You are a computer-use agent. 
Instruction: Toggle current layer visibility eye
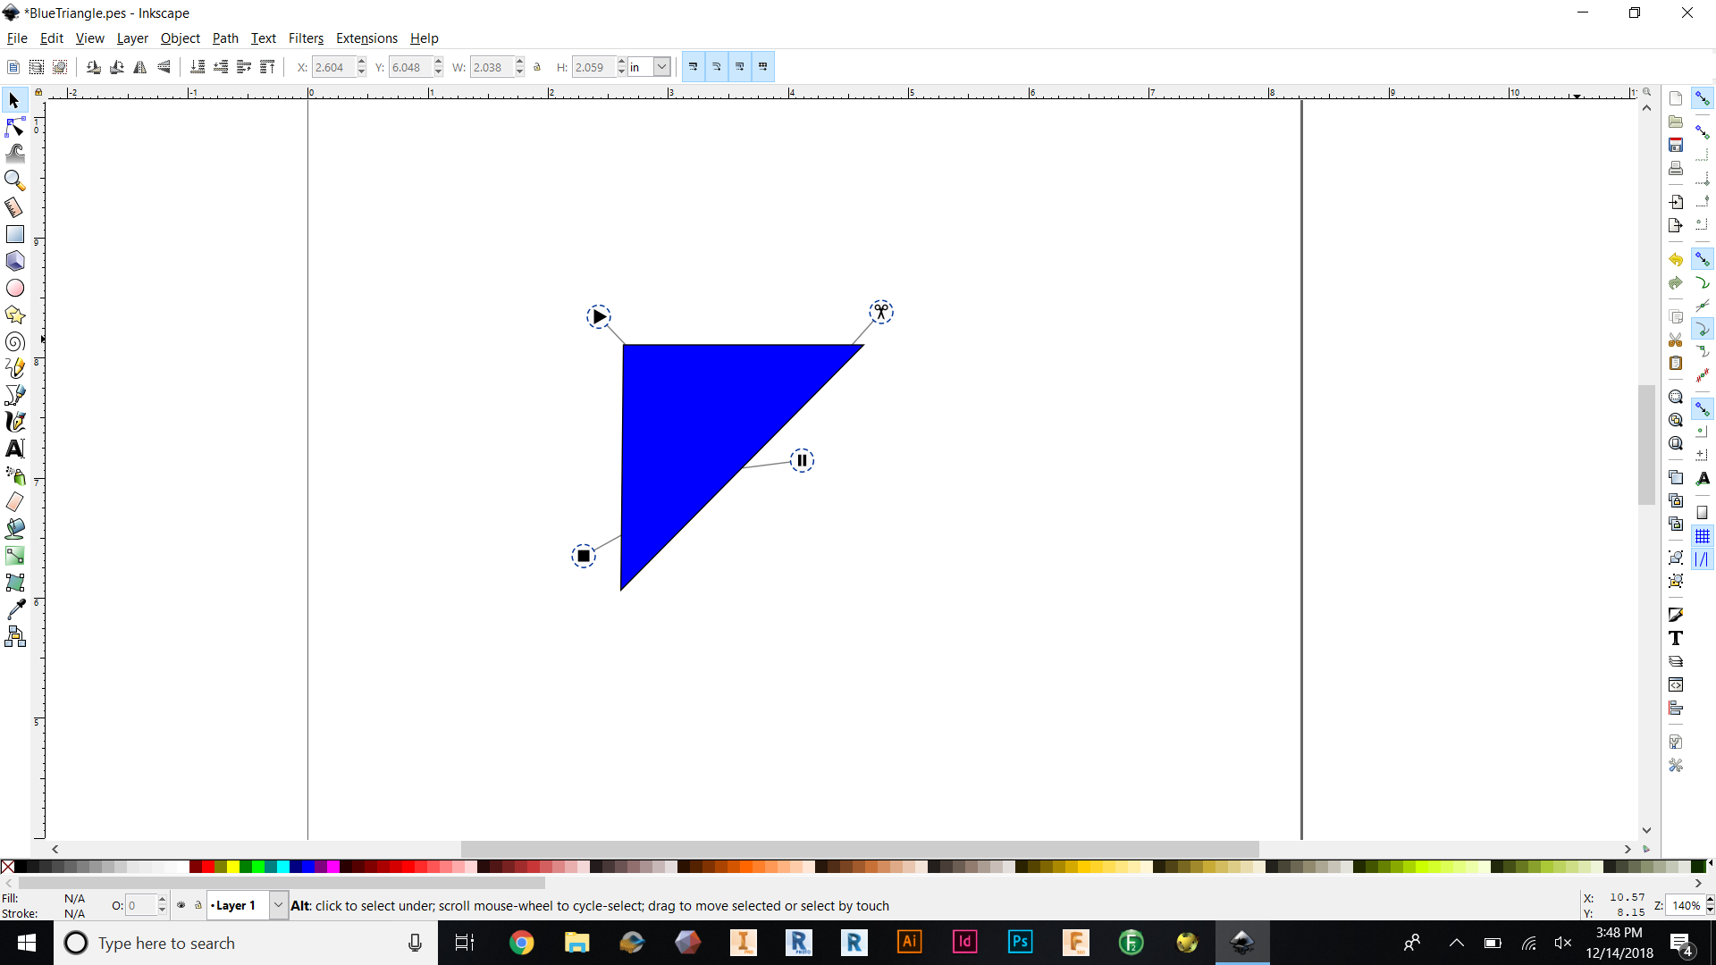181,905
